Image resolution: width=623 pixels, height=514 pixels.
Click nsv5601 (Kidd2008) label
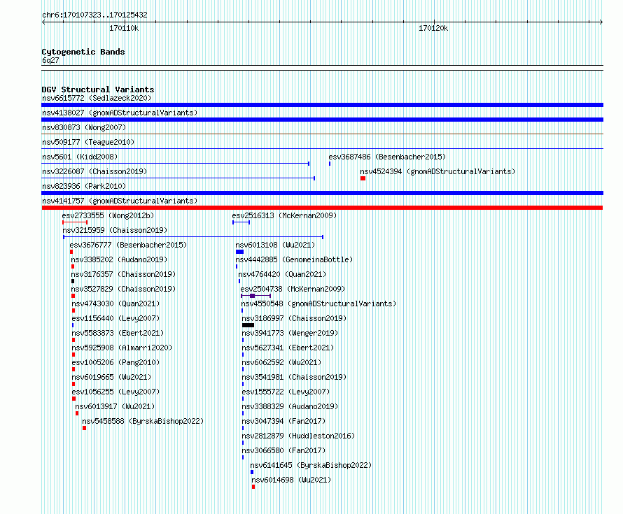(80, 157)
